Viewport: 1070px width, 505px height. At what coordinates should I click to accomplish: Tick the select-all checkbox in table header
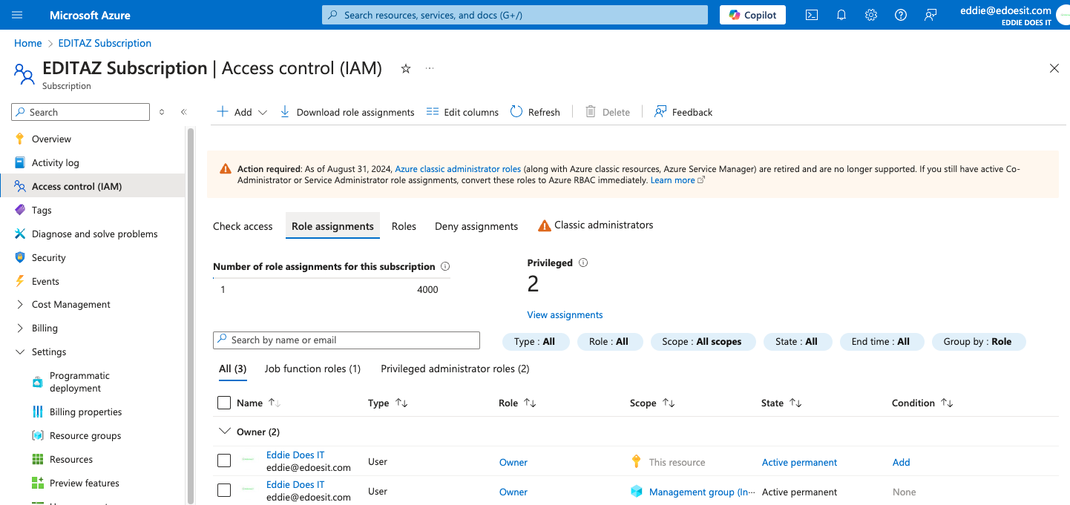pyautogui.click(x=224, y=403)
